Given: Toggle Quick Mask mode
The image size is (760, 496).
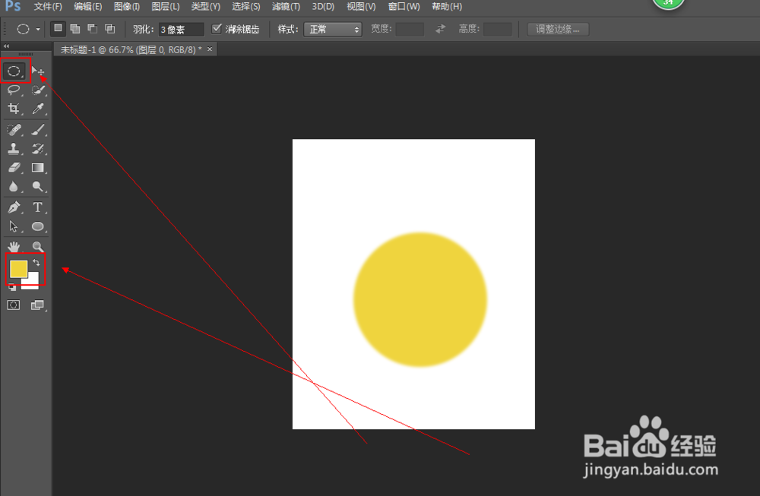Looking at the screenshot, I should click(x=14, y=305).
